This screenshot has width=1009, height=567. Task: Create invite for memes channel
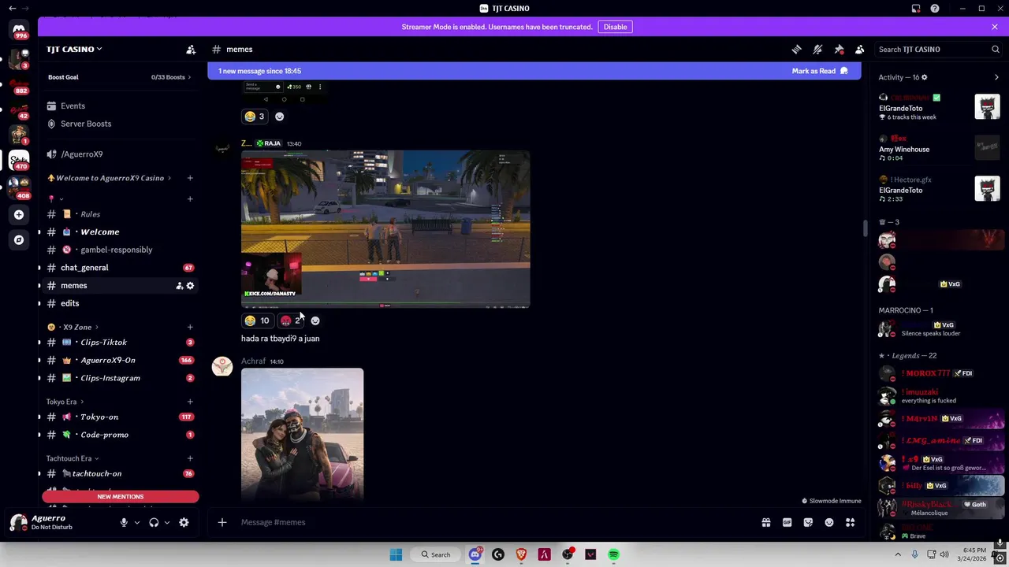179,286
